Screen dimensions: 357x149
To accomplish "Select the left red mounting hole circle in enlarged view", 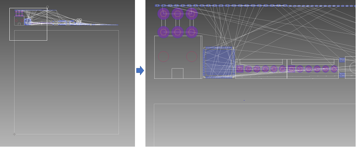I will 163,56.
